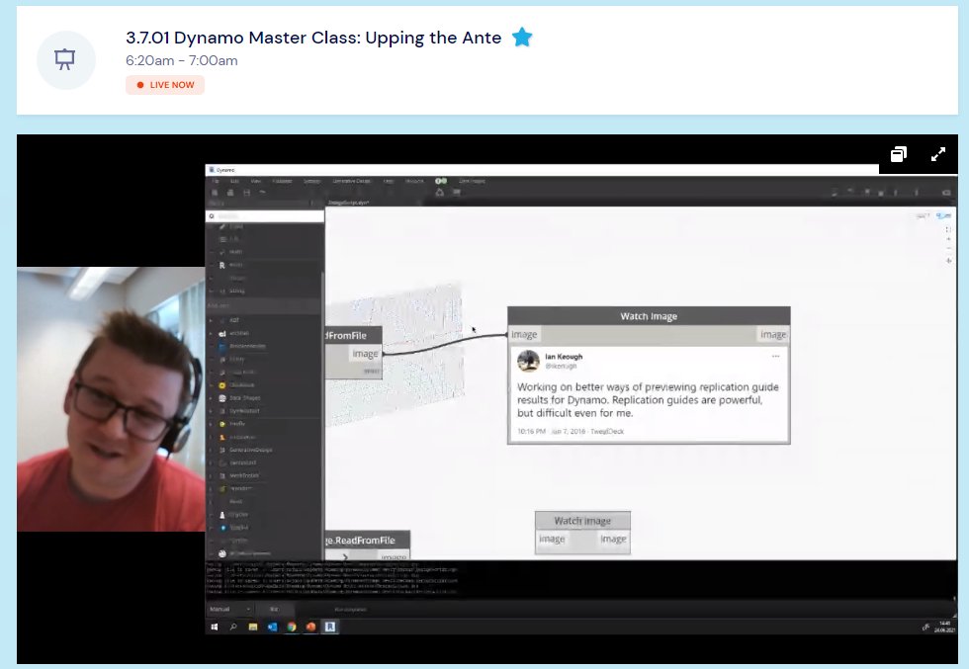Select the ImageScript.dyn workspace tab
The height and width of the screenshot is (669, 969).
(x=349, y=203)
